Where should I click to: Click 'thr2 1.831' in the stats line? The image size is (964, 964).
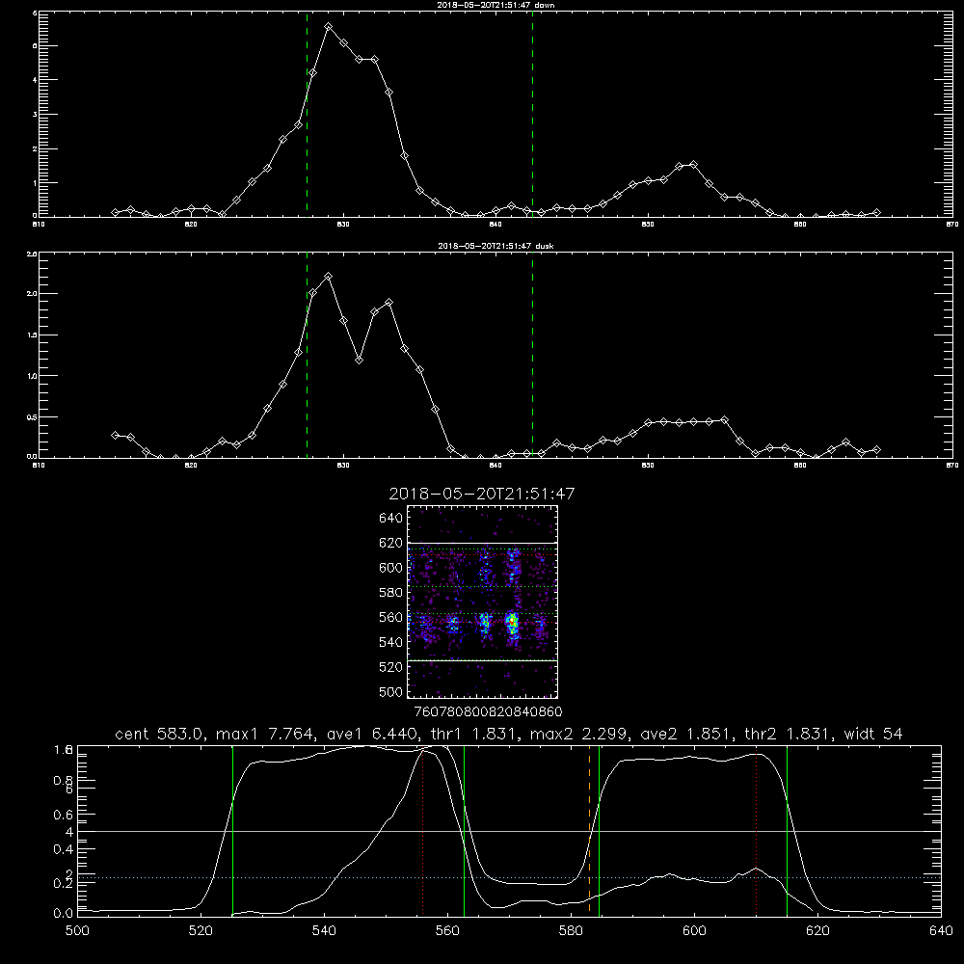[788, 734]
